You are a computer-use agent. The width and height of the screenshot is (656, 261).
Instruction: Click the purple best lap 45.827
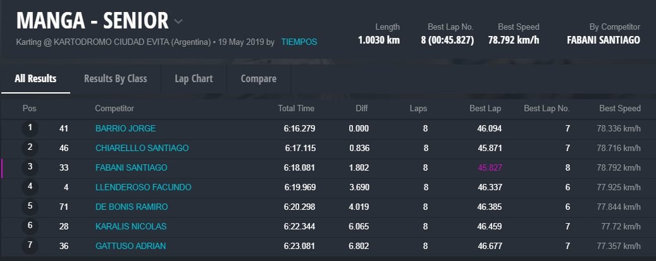489,167
